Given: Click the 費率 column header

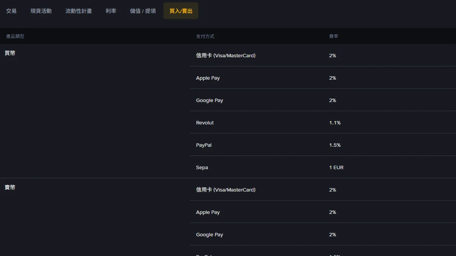Looking at the screenshot, I should tap(334, 36).
